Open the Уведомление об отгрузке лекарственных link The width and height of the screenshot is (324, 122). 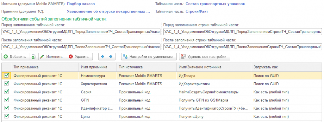tap(109, 11)
